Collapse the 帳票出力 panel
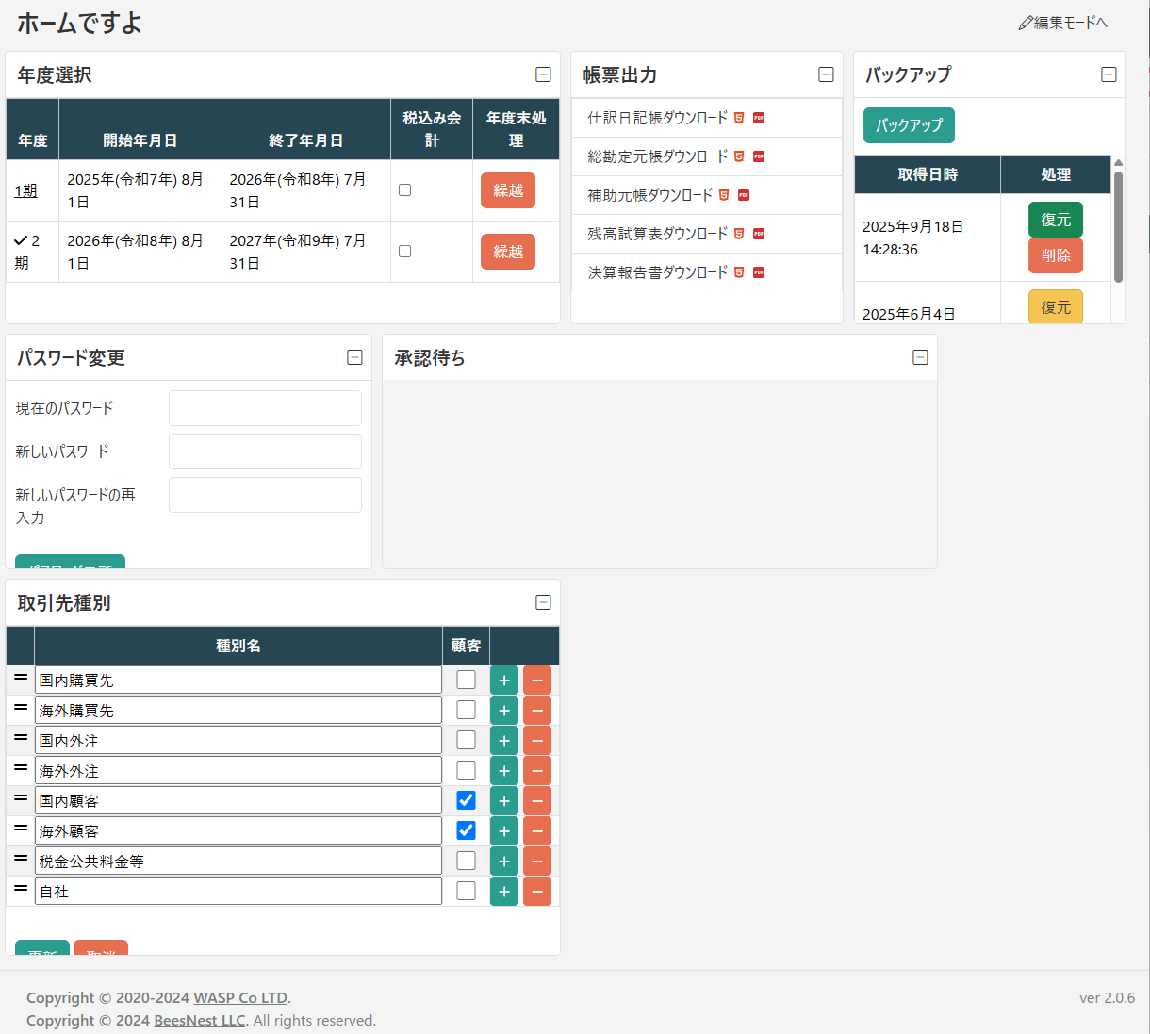Image resolution: width=1150 pixels, height=1034 pixels. 826,74
